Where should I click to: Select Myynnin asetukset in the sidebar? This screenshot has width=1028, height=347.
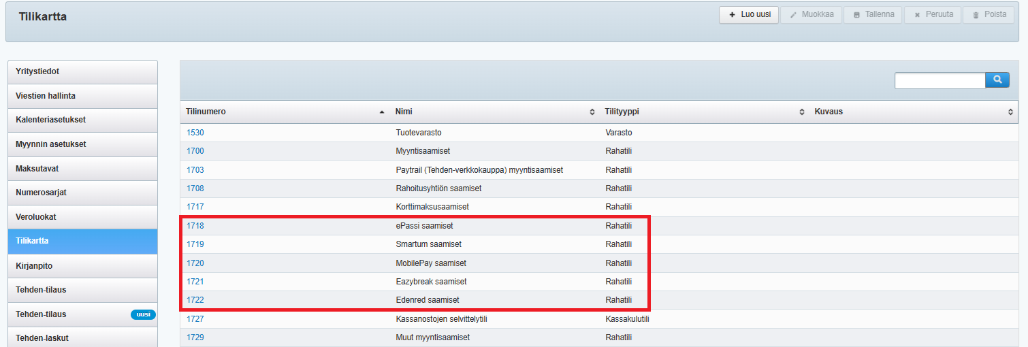coord(82,144)
